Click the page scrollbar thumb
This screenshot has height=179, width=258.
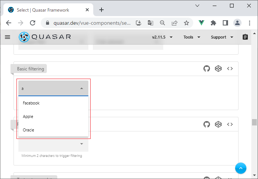(254, 122)
